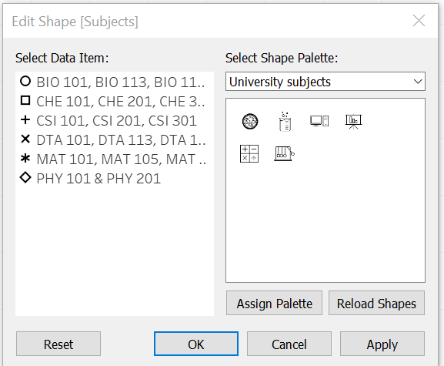Click Reload Shapes button
The height and width of the screenshot is (366, 444).
tap(376, 303)
